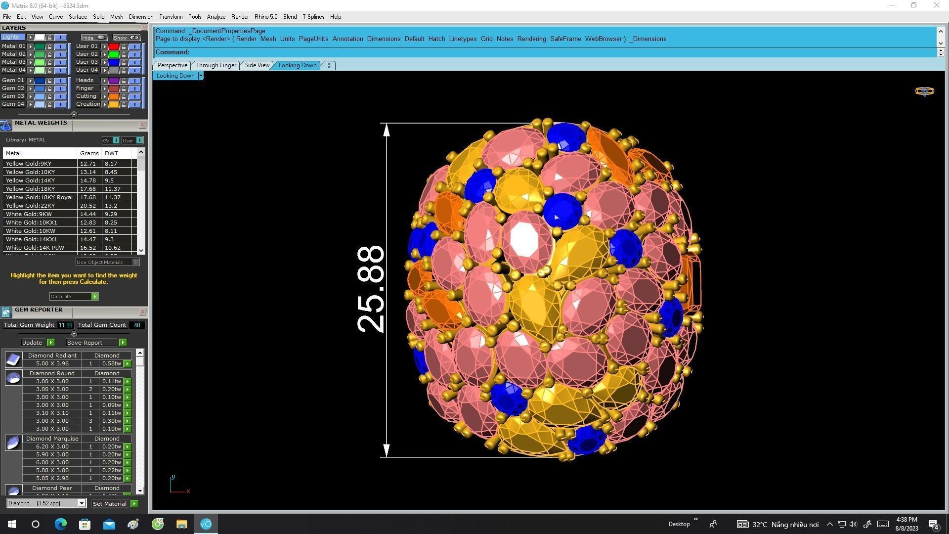Select the Diamond Radiant gem thumbnail
This screenshot has height=534, width=949.
tap(13, 359)
